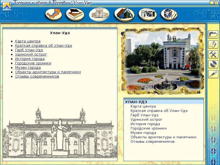Select 'Удинский острог' in contents panel
The width and height of the screenshot is (220, 165).
click(x=146, y=120)
